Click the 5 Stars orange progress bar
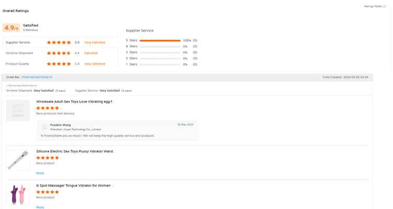This screenshot has height=209, width=393. [159, 40]
